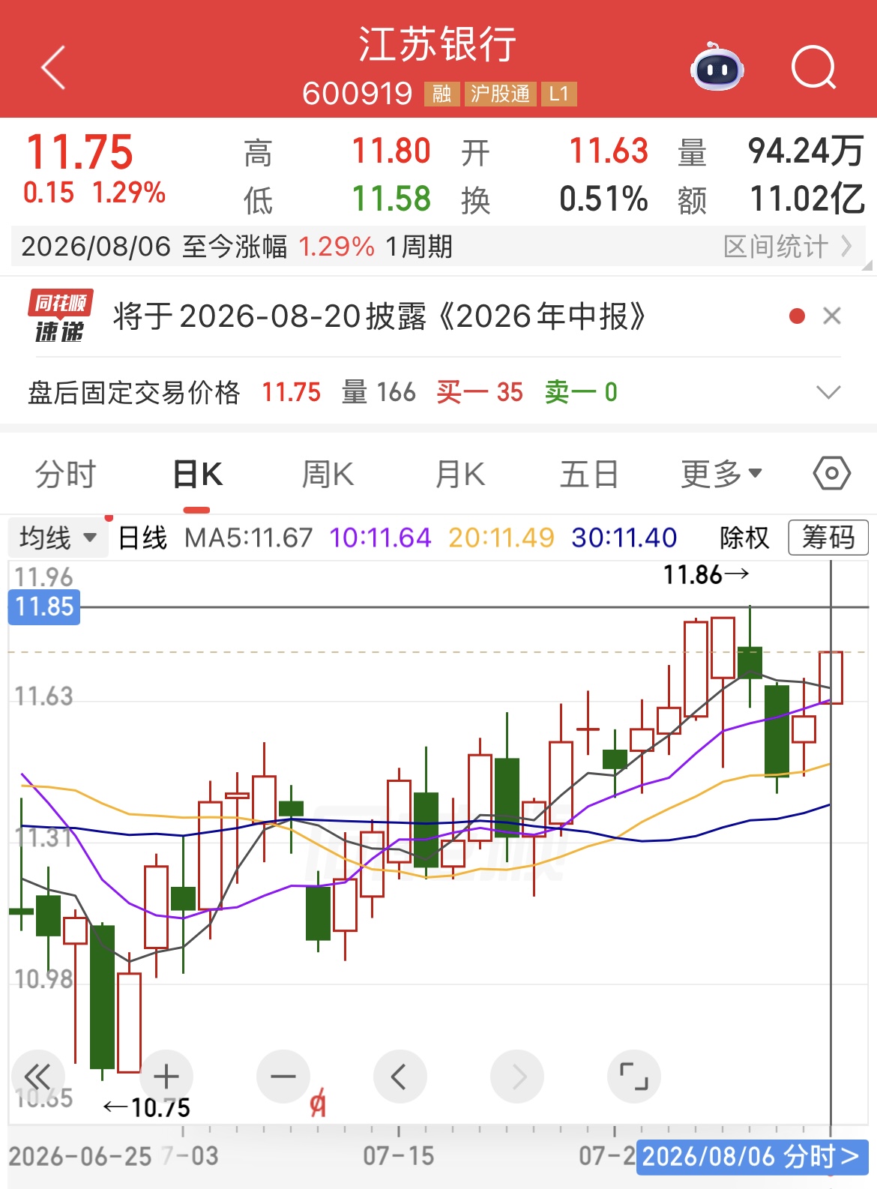Tap the low price 11.58
877x1189 pixels.
[x=391, y=199]
